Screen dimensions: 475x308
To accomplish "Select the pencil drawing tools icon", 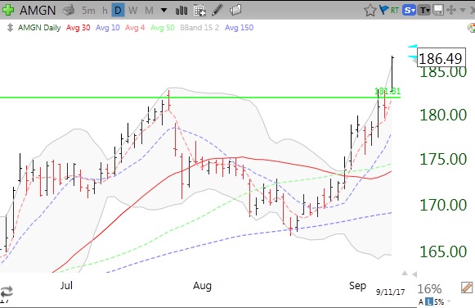I will coord(217,10).
